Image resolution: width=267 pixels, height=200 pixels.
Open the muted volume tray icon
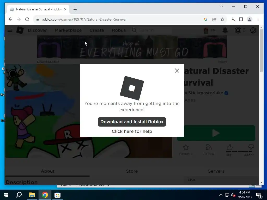pos(233,195)
